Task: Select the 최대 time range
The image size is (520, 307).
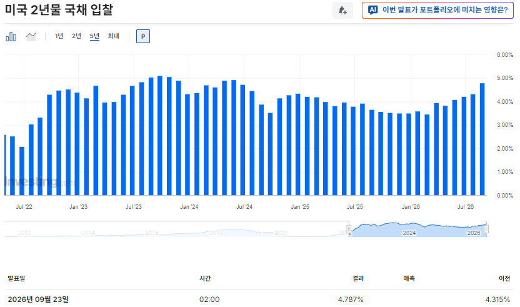Action: coord(113,36)
